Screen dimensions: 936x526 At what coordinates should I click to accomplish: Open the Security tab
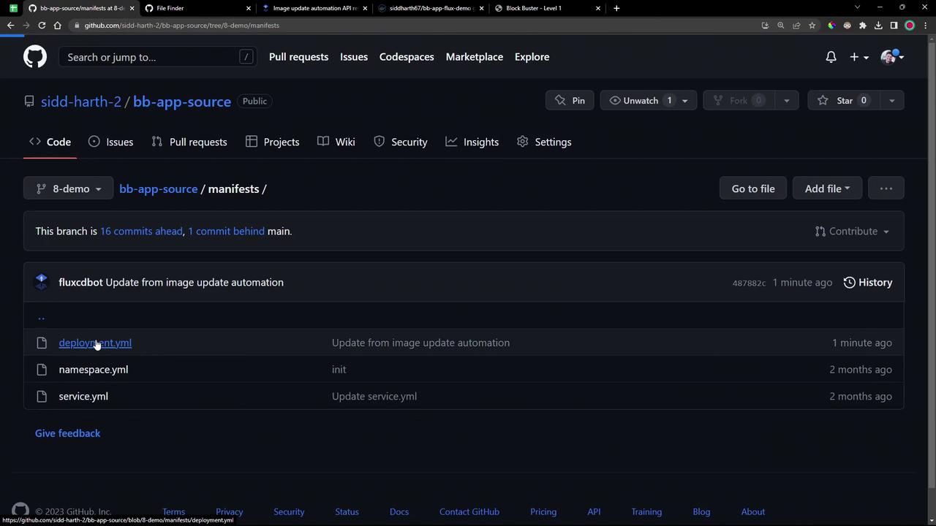tap(401, 142)
